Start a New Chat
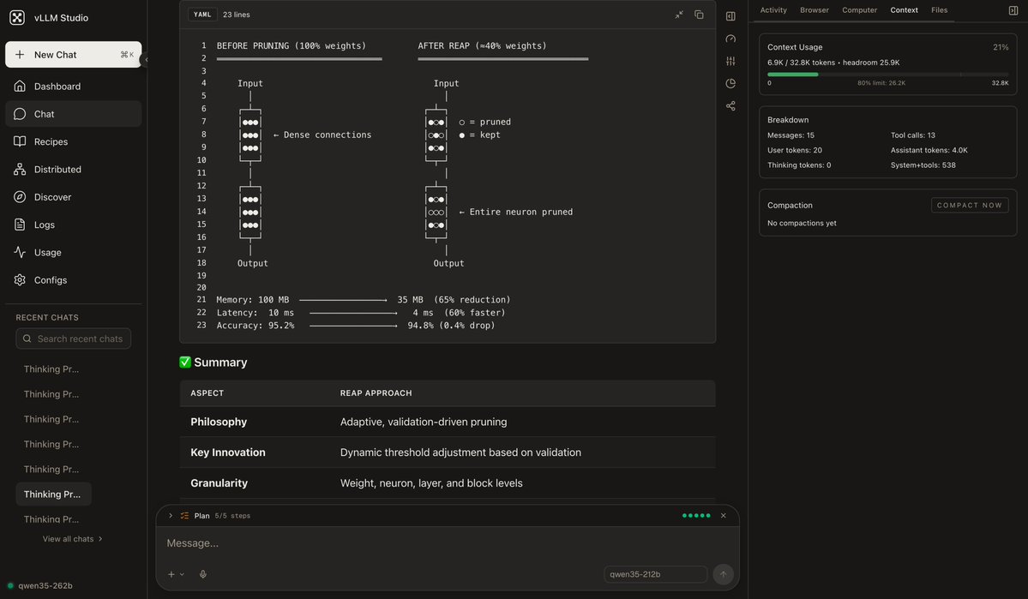 click(74, 54)
